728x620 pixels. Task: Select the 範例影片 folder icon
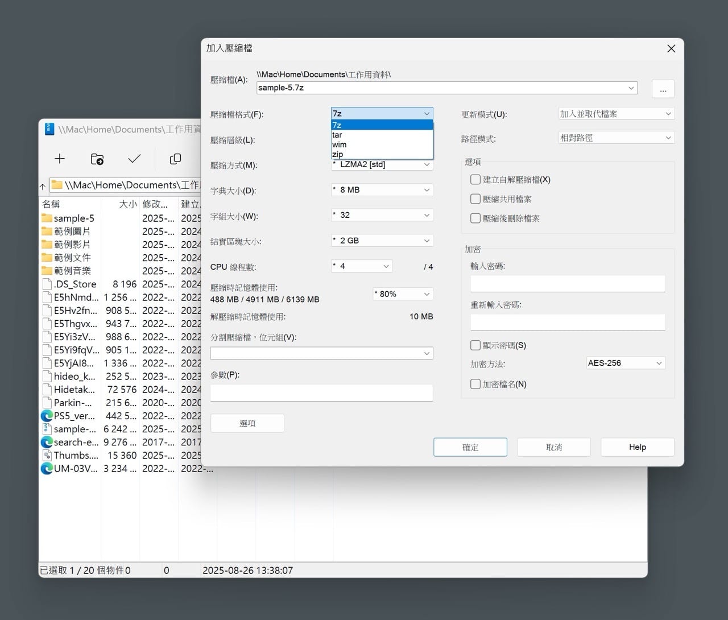47,244
